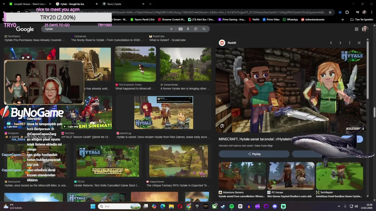
Task: Open HappyGamer Unique Fantasy RPG image
Action: coord(178,161)
